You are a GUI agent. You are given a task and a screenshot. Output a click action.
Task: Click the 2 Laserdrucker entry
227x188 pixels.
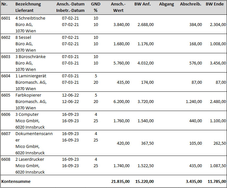click(x=30, y=159)
